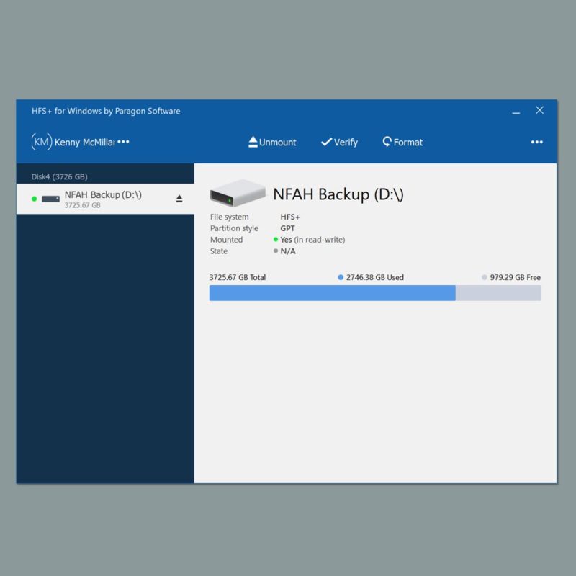The width and height of the screenshot is (576, 576).
Task: Click the 3725.67 GB size under sidebar volume
Action: pyautogui.click(x=83, y=205)
